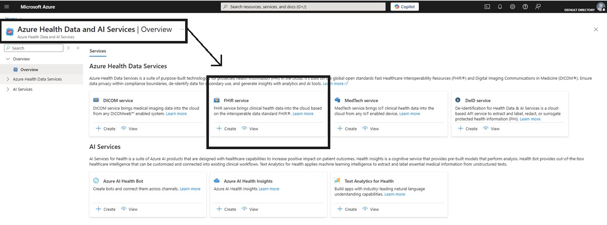Click the Microsoft Azure brand text

(x=38, y=7)
